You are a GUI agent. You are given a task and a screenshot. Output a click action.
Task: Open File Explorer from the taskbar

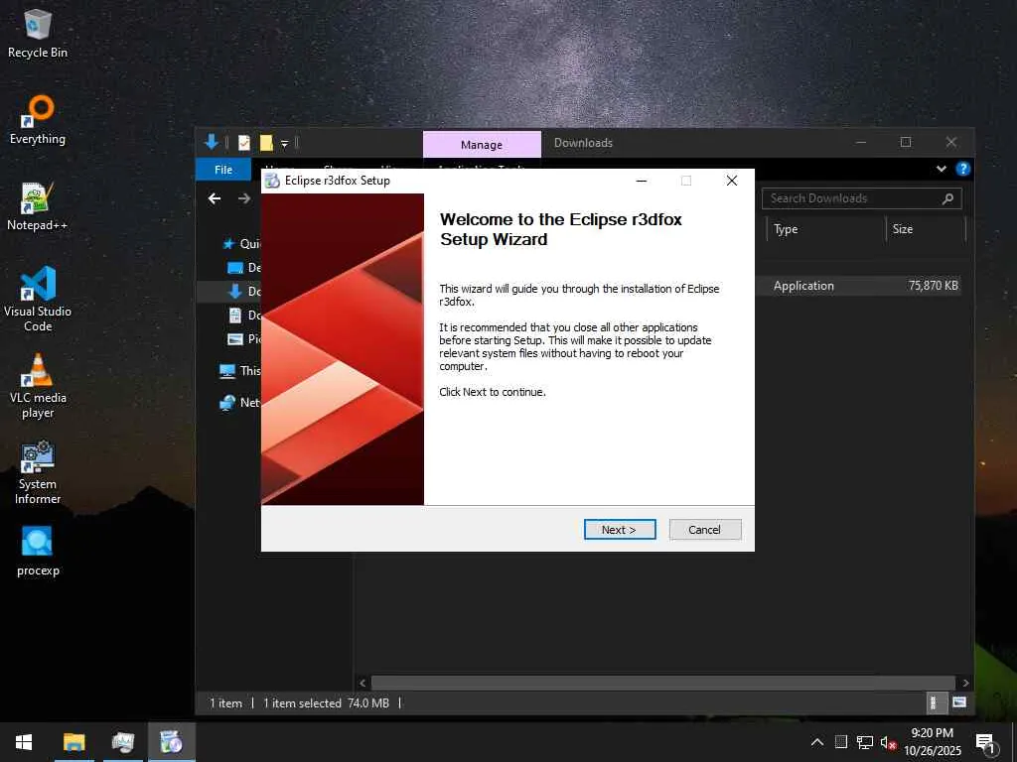[x=73, y=742]
